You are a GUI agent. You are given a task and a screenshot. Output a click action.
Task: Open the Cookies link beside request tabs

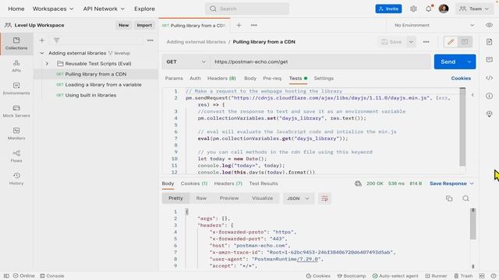coord(461,78)
